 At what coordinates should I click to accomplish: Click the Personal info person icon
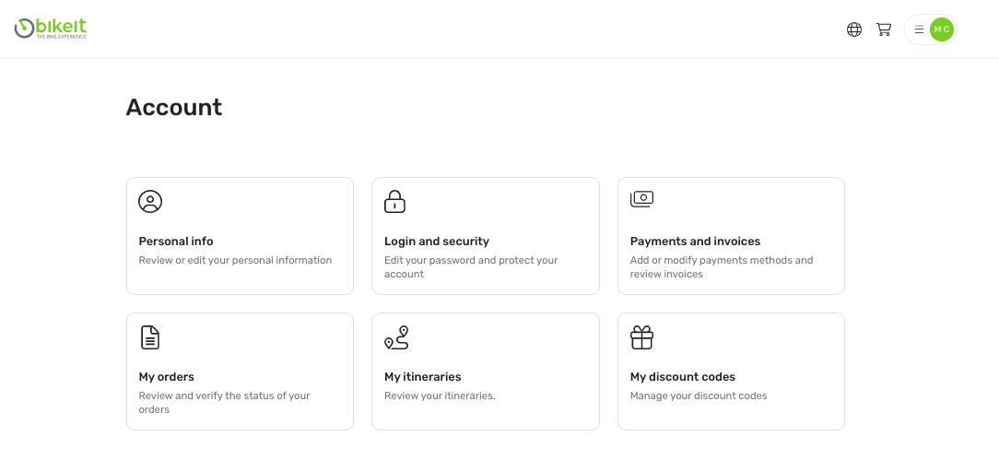coord(150,201)
